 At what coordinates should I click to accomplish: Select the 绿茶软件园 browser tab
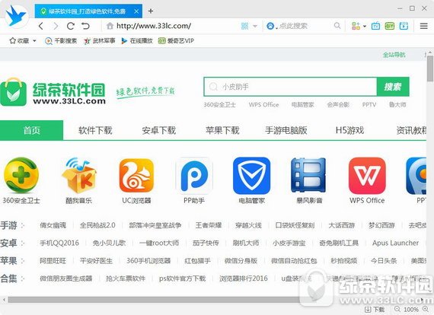click(88, 11)
